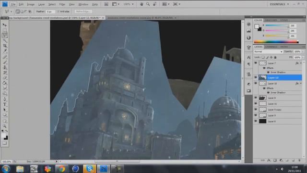Open the Image menu
Image resolution: width=307 pixels, height=173 pixels.
coord(31,4)
